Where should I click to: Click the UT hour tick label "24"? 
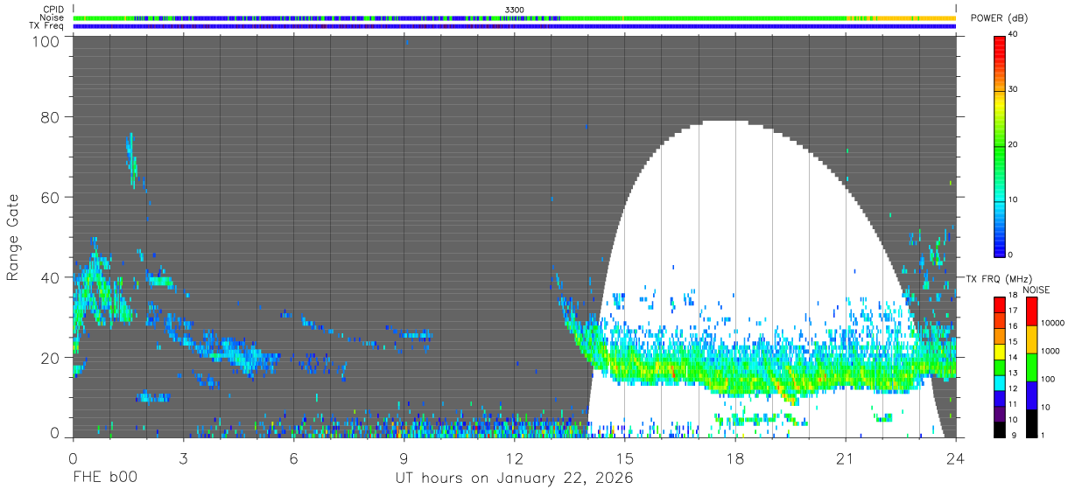pyautogui.click(x=955, y=458)
